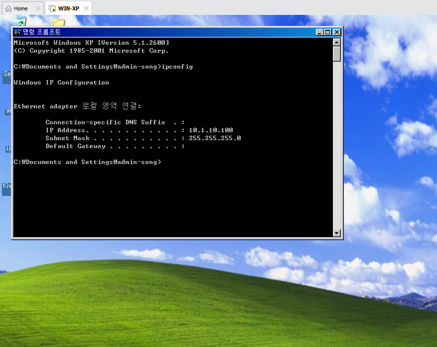Click the Windows IP Configuration line
Image resolution: width=437 pixels, height=347 pixels.
click(x=61, y=83)
